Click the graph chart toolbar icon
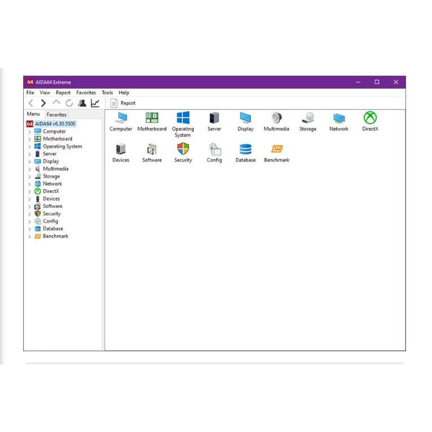Viewport: 432px width, 432px height. coord(95,103)
